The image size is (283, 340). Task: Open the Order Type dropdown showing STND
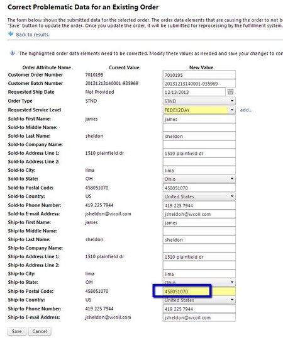pyautogui.click(x=199, y=101)
